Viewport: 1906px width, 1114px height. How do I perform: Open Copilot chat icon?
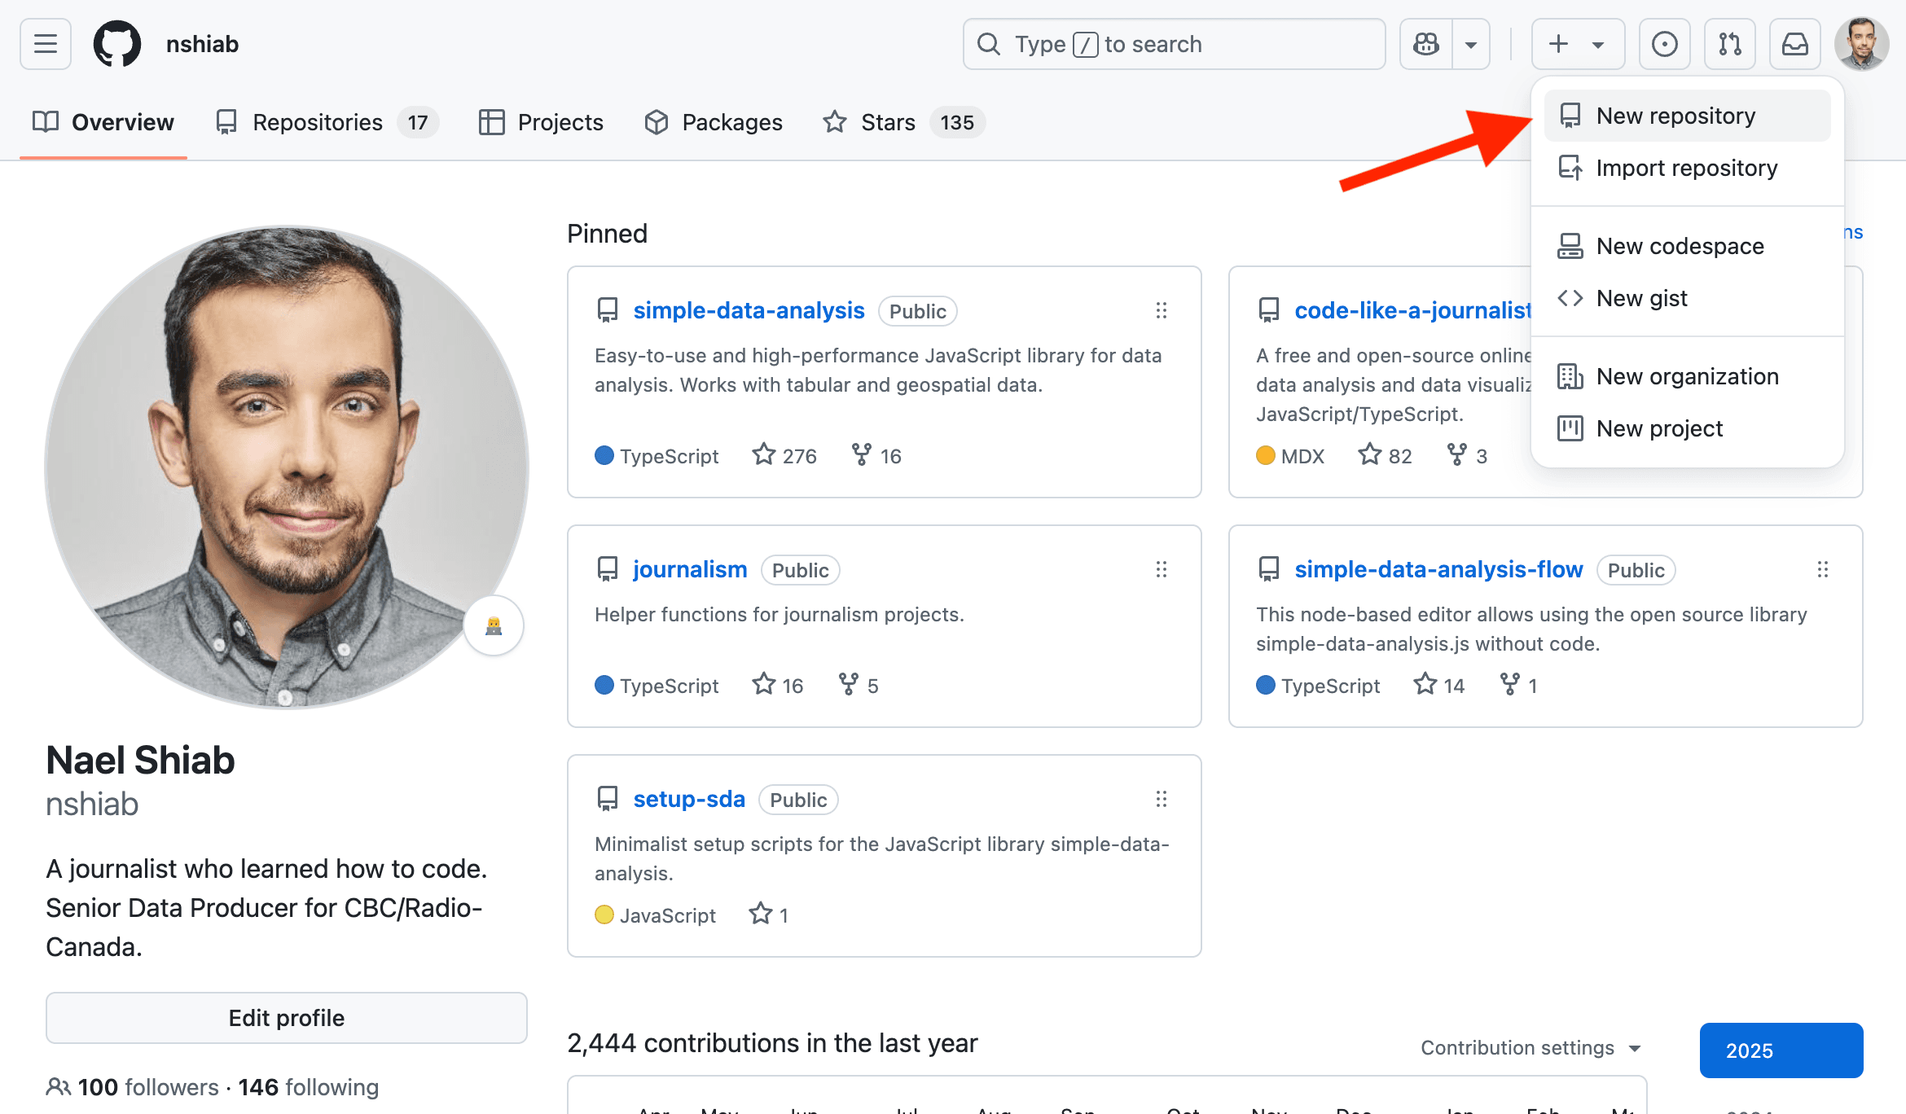[x=1426, y=44]
